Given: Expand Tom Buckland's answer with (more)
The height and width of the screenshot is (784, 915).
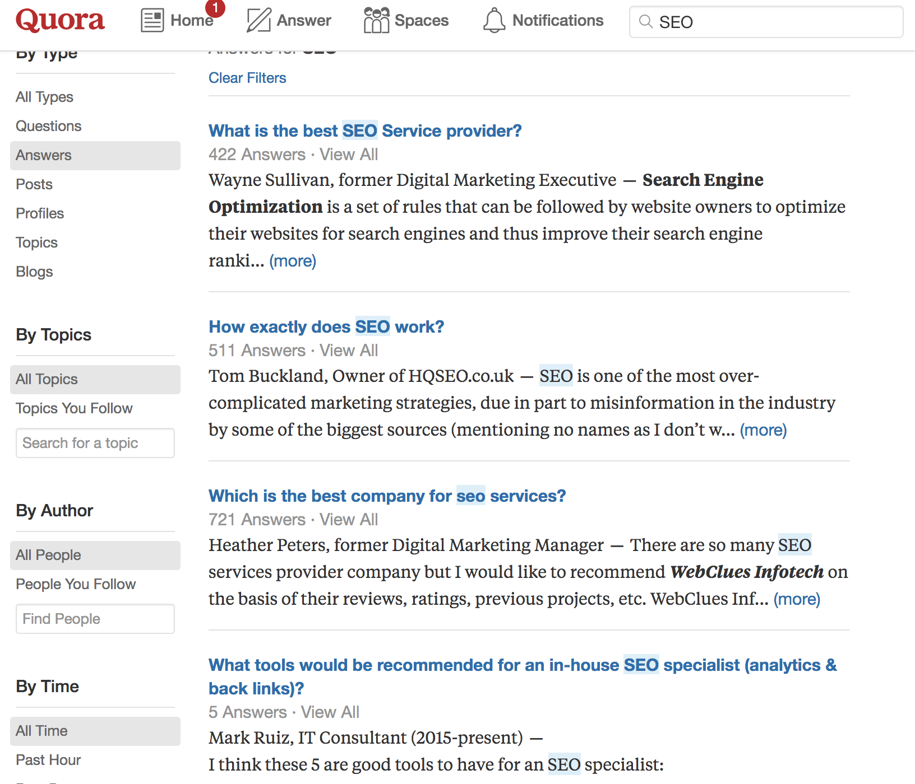Looking at the screenshot, I should click(x=763, y=430).
